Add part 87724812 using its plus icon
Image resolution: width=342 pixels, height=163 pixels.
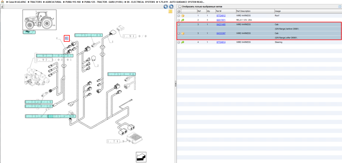(x=179, y=16)
